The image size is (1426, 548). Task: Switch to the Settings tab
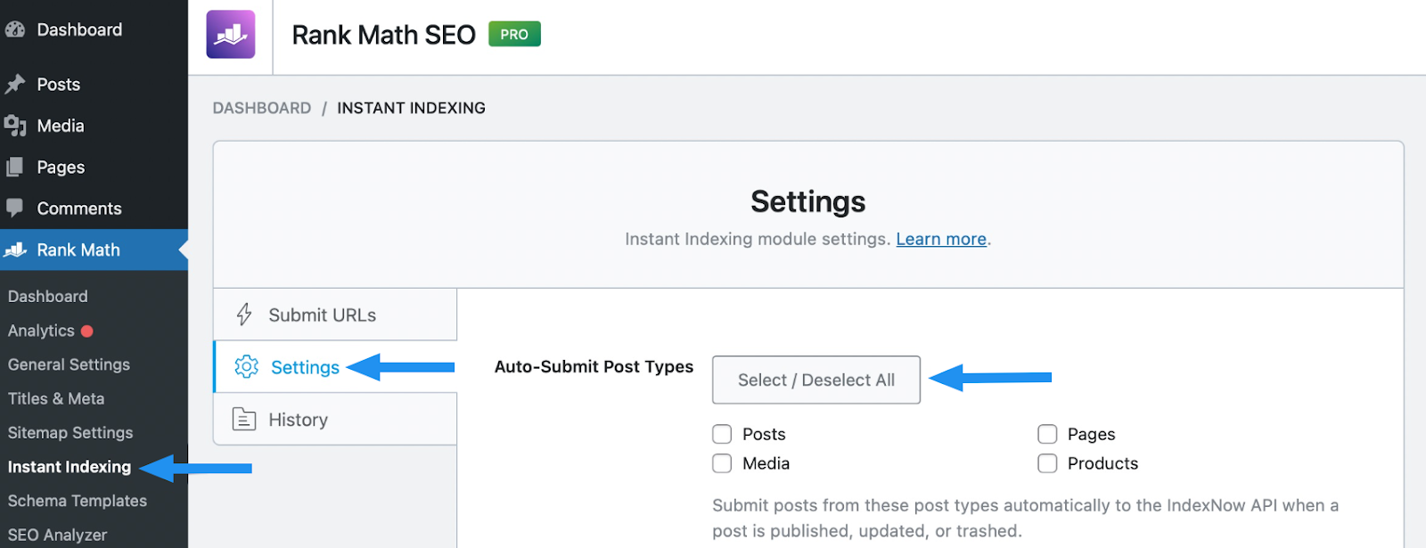335,366
